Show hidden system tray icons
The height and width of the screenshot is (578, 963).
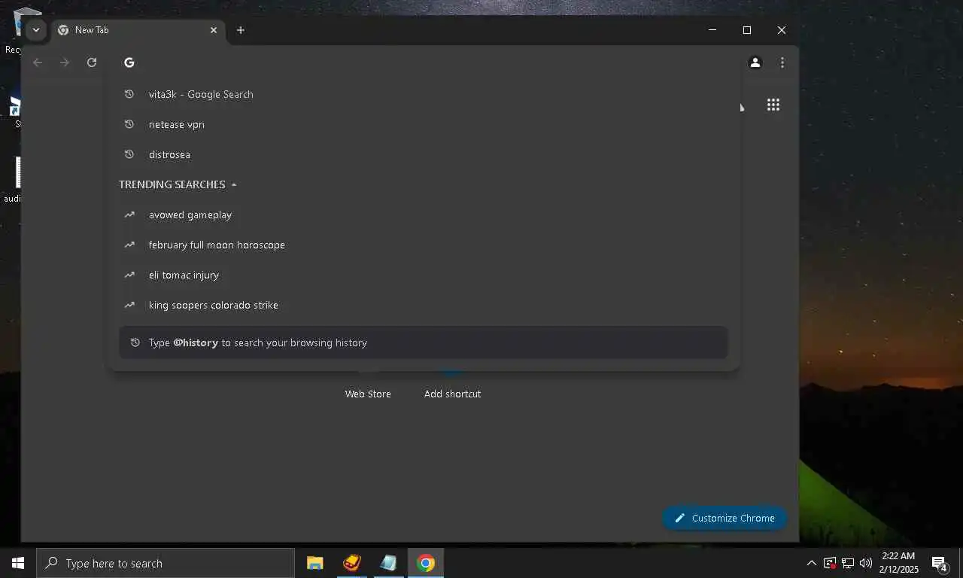click(x=812, y=563)
